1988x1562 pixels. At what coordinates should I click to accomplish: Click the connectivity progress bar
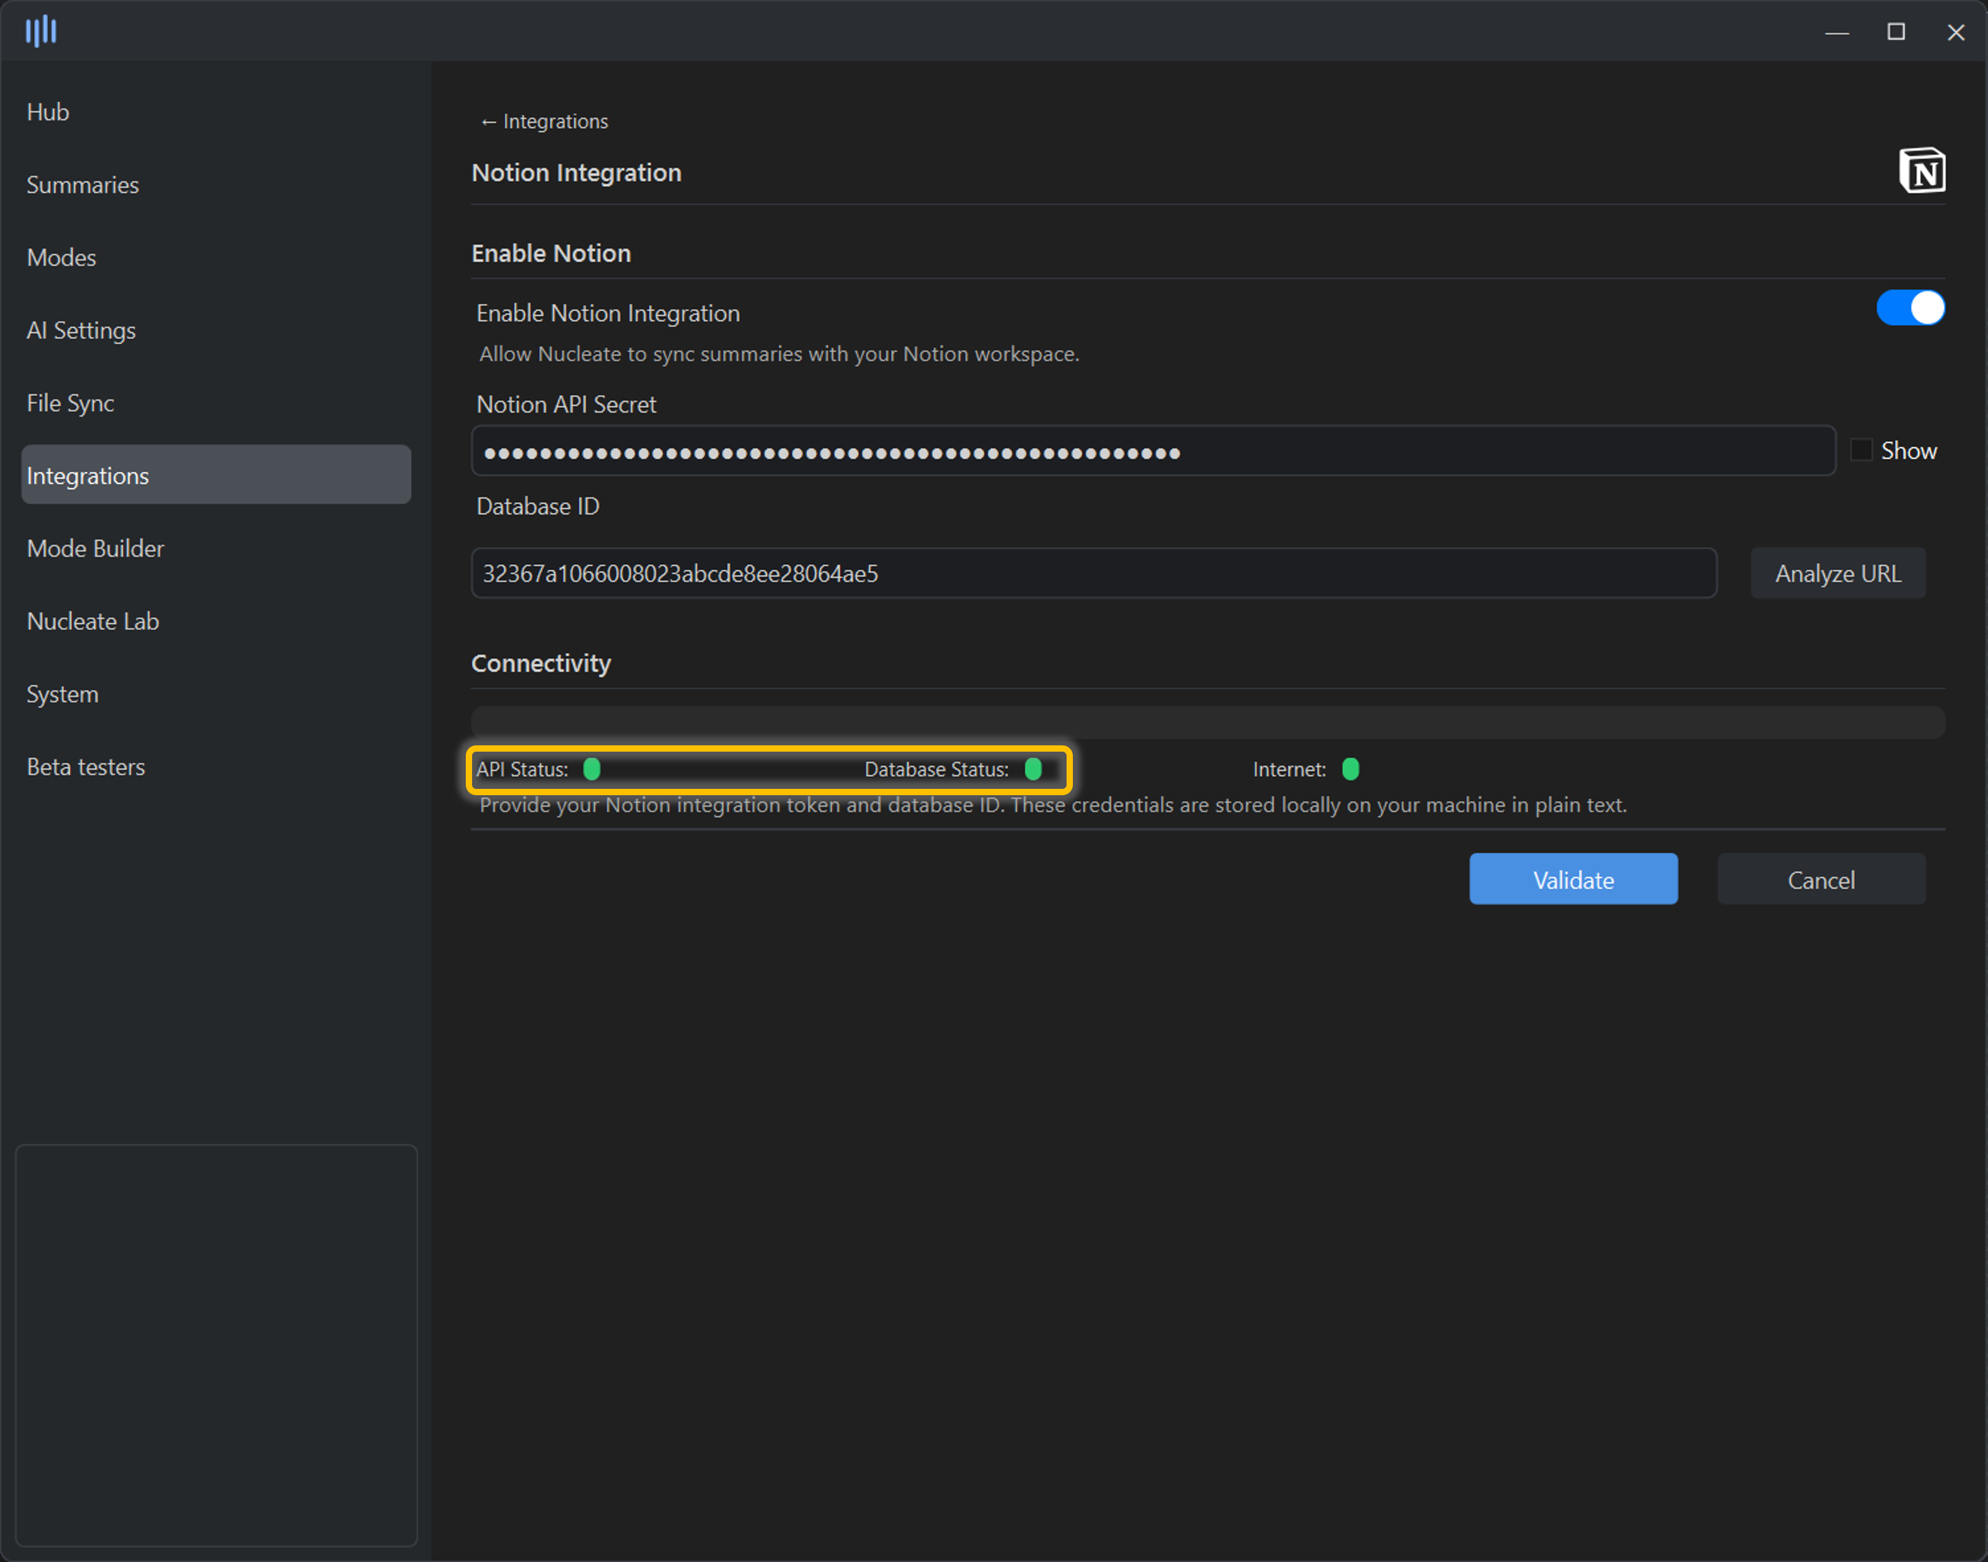coord(1207,721)
